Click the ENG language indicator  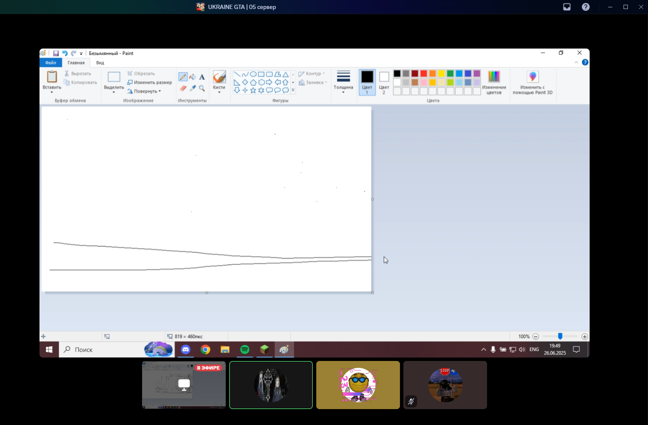click(534, 349)
